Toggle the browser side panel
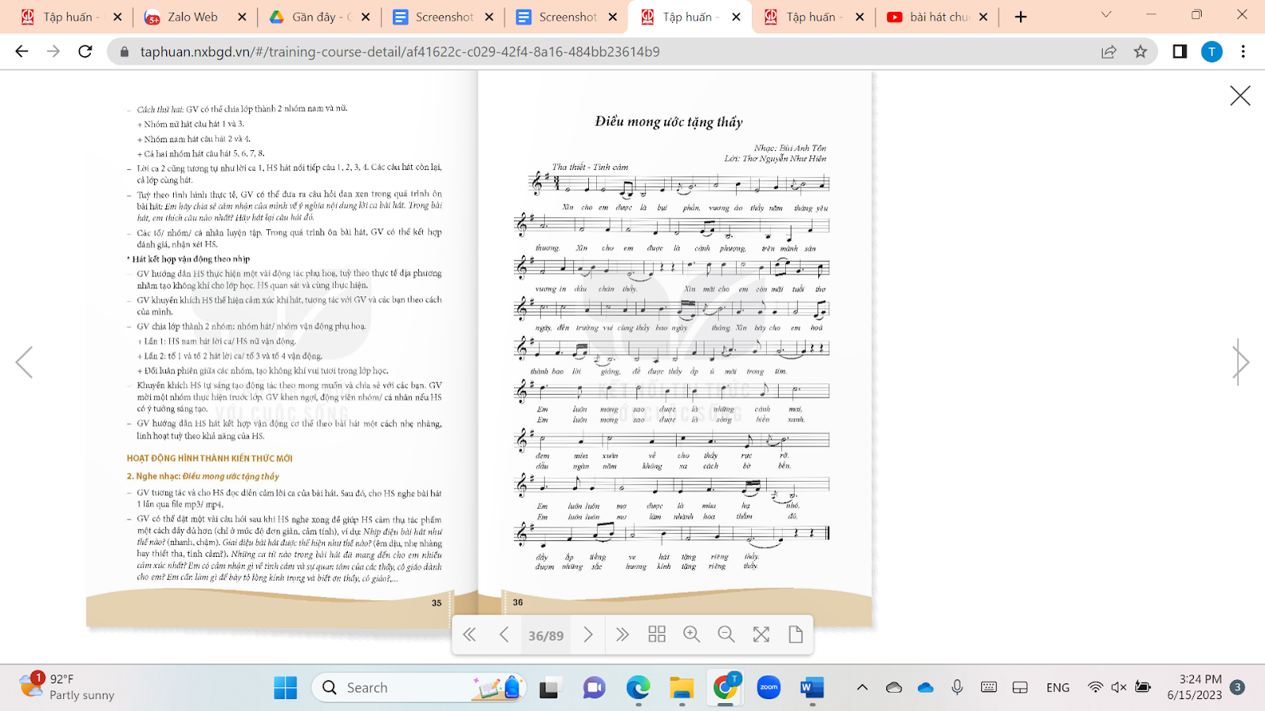Screen dimensions: 1265x711 1180,51
